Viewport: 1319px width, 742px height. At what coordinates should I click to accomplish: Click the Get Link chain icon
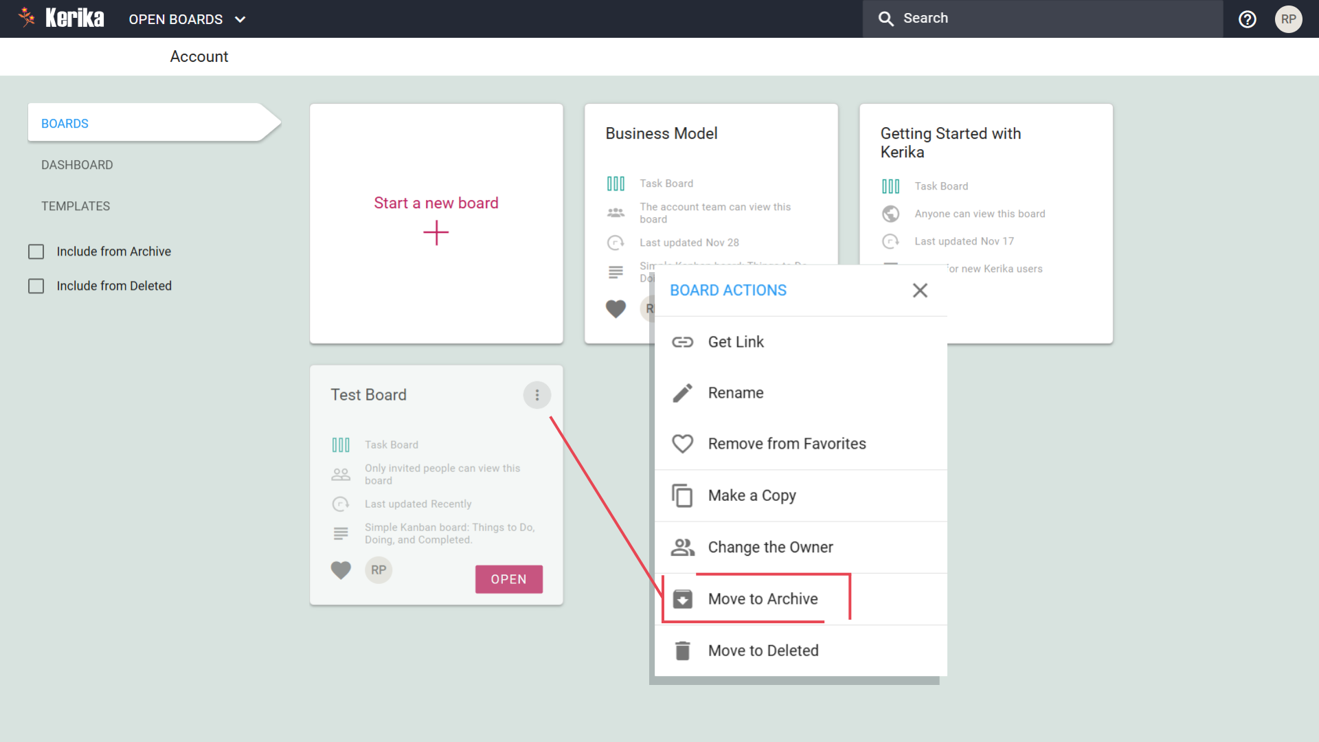[682, 342]
